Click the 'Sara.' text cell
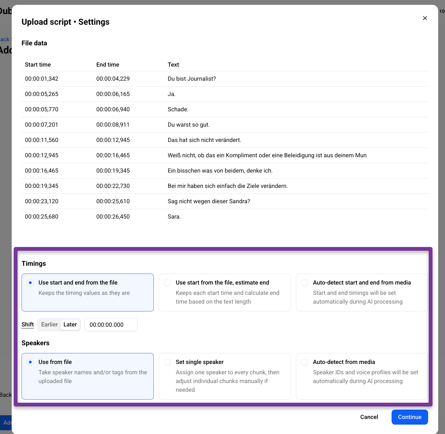The width and height of the screenshot is (445, 434). click(174, 217)
